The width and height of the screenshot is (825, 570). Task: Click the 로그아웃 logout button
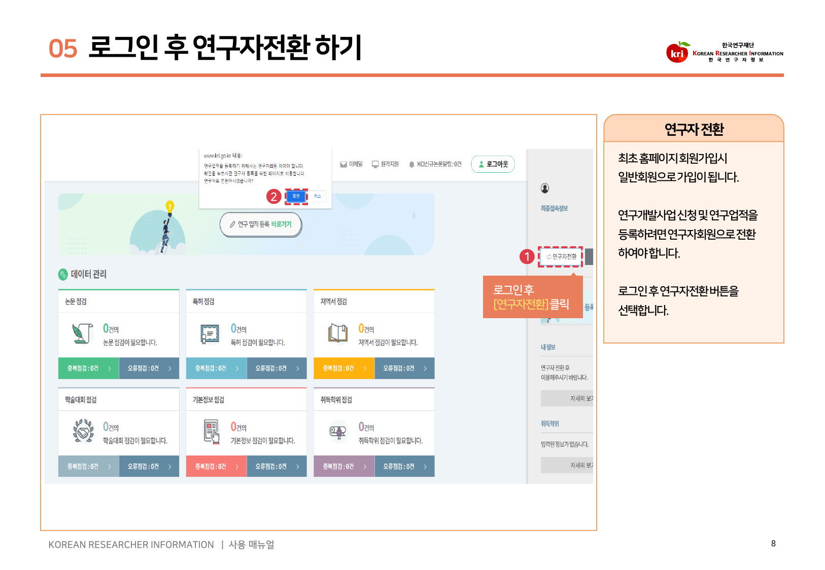pos(493,164)
